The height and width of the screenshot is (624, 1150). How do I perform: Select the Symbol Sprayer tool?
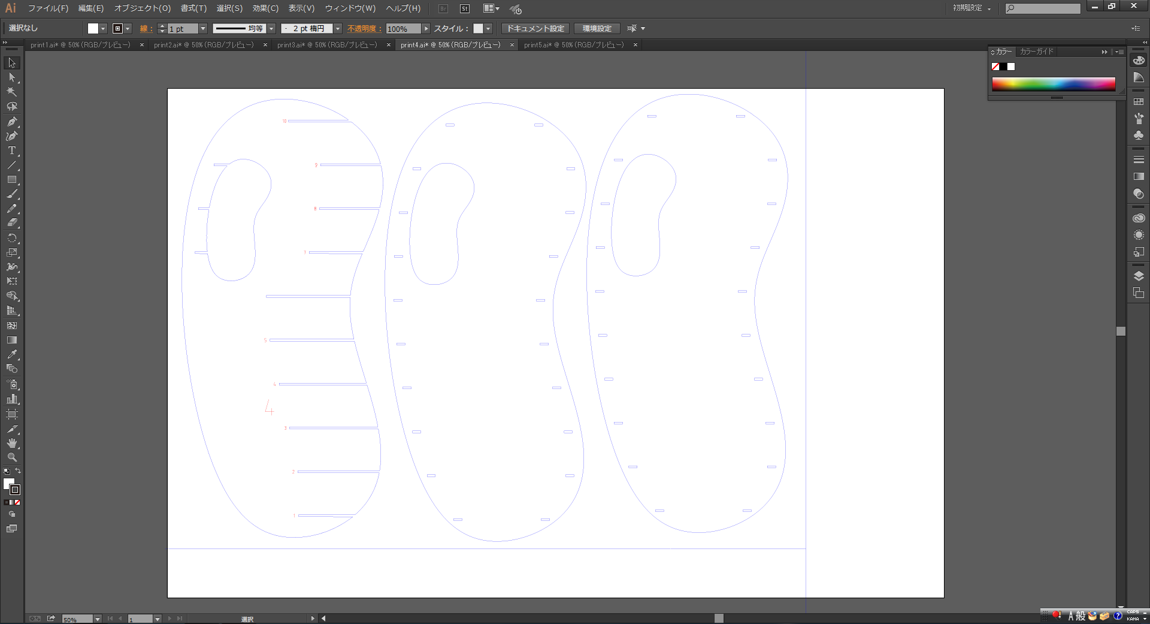click(x=12, y=384)
